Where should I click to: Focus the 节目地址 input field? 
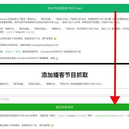64,99
